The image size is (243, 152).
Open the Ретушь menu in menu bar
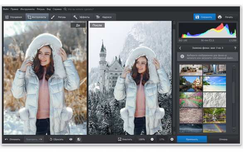[x=41, y=9]
